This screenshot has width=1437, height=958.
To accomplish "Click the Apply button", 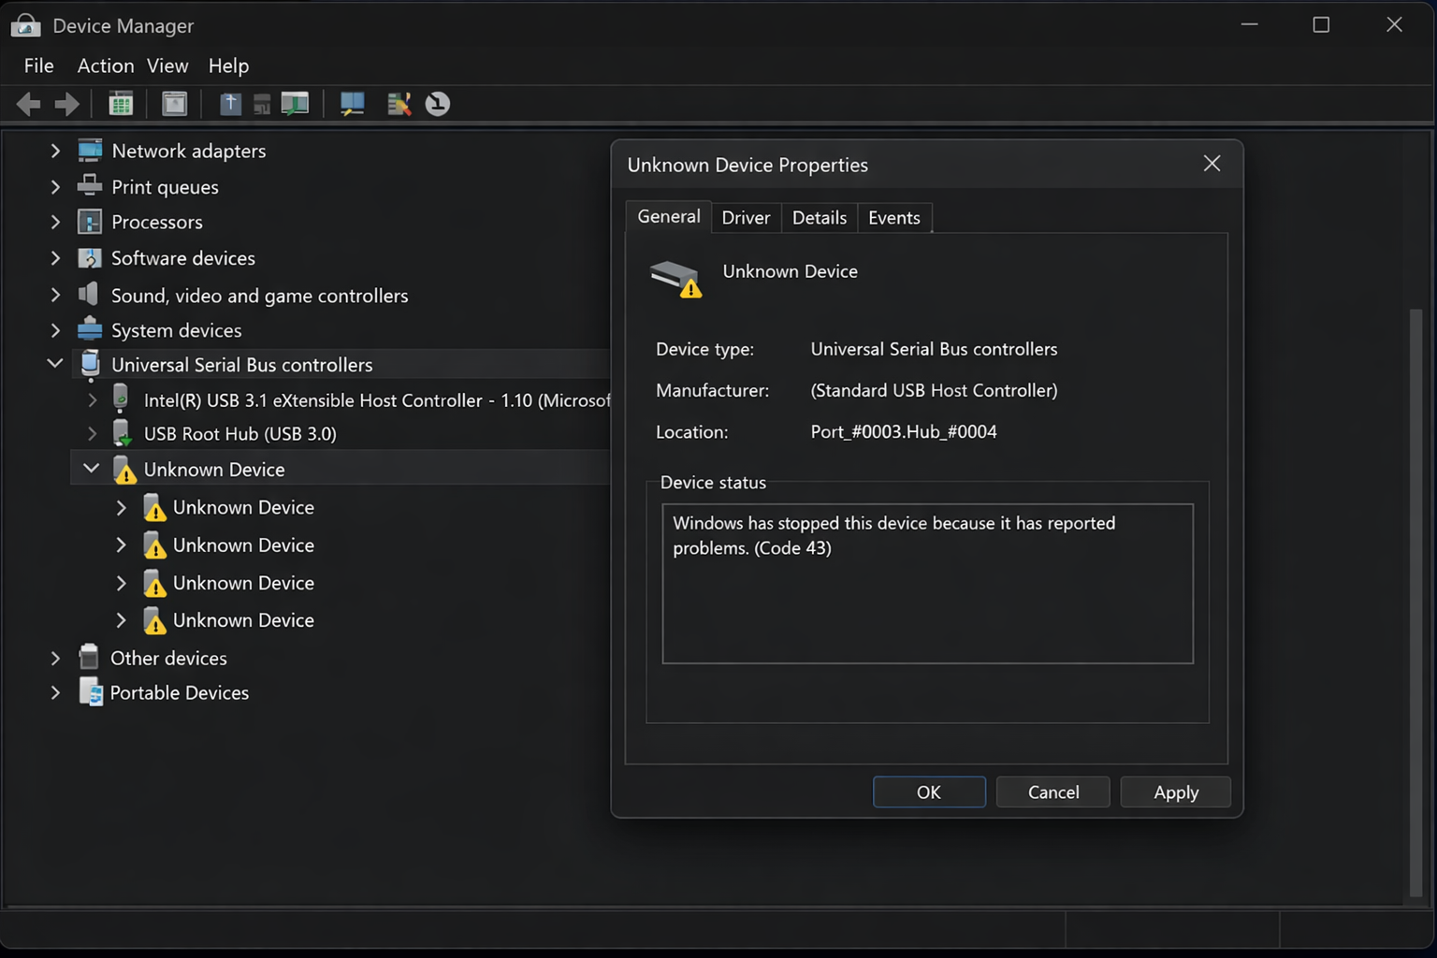I will (1175, 791).
